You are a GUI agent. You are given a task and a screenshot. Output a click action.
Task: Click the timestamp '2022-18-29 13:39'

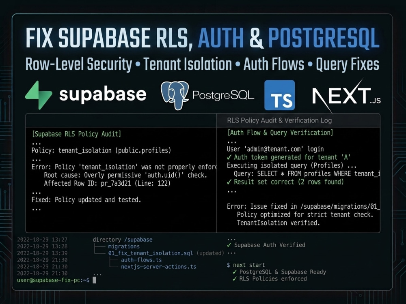click(x=42, y=253)
